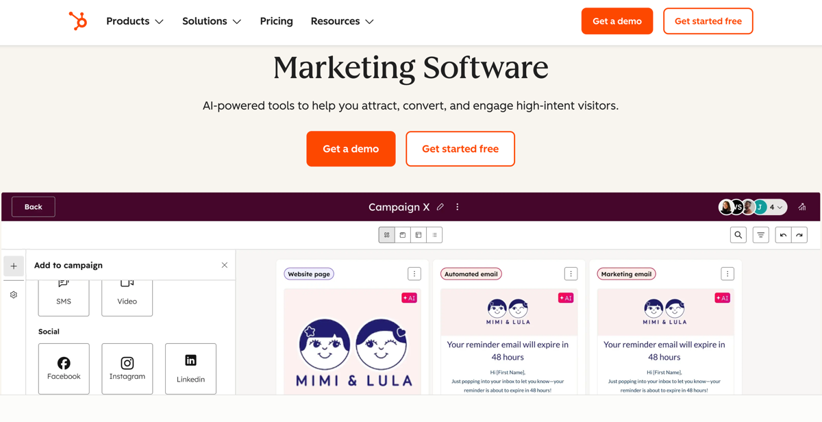Image resolution: width=822 pixels, height=422 pixels.
Task: Select Pricing in the navigation bar
Action: (276, 21)
